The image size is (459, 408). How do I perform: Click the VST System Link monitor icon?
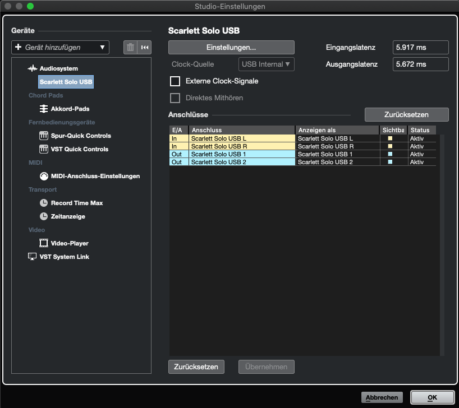tap(32, 257)
